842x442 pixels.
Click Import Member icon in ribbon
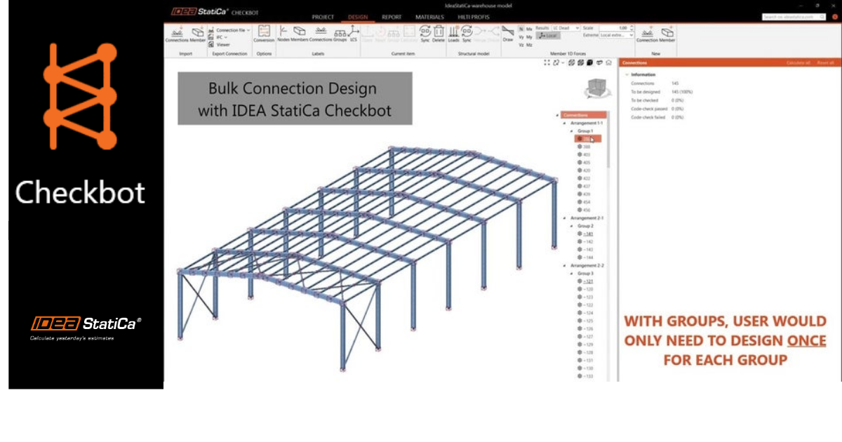pyautogui.click(x=197, y=32)
